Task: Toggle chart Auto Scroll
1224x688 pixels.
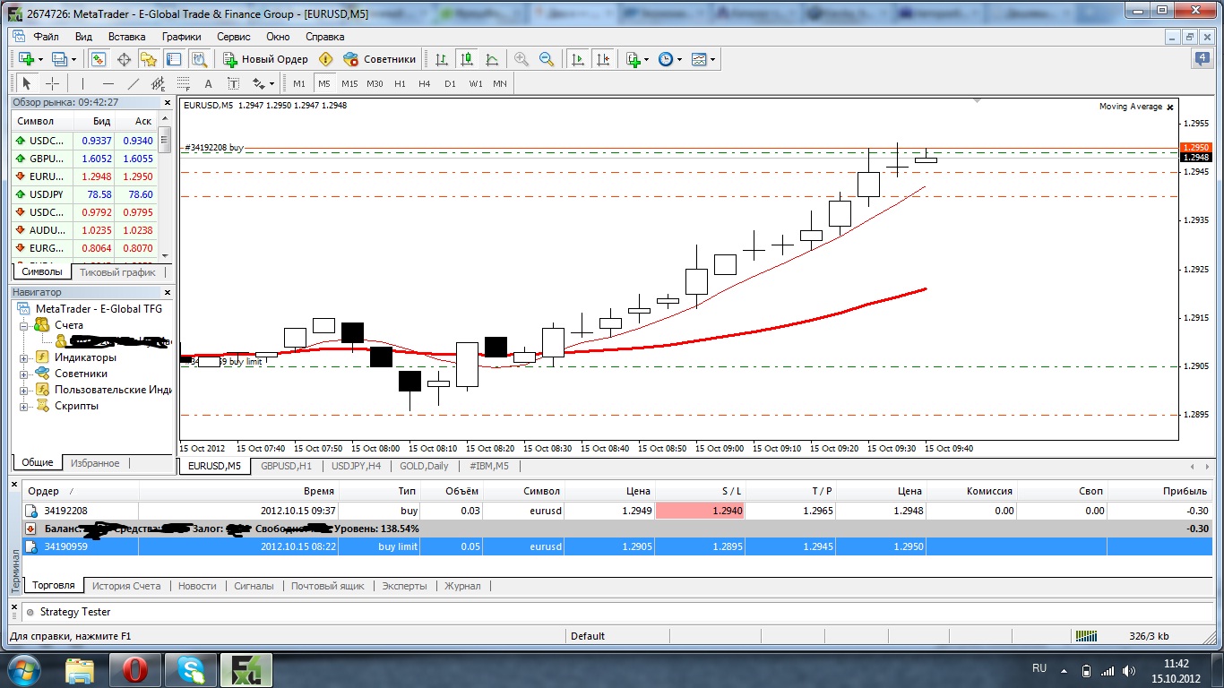Action: pyautogui.click(x=577, y=59)
